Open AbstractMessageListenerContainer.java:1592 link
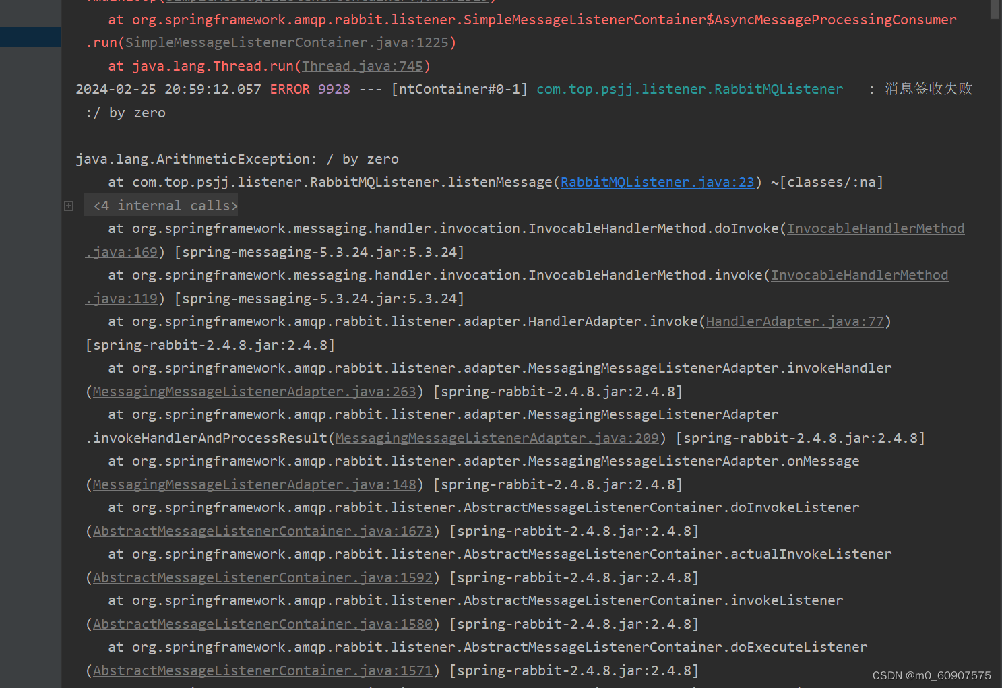The width and height of the screenshot is (1002, 688). point(263,577)
